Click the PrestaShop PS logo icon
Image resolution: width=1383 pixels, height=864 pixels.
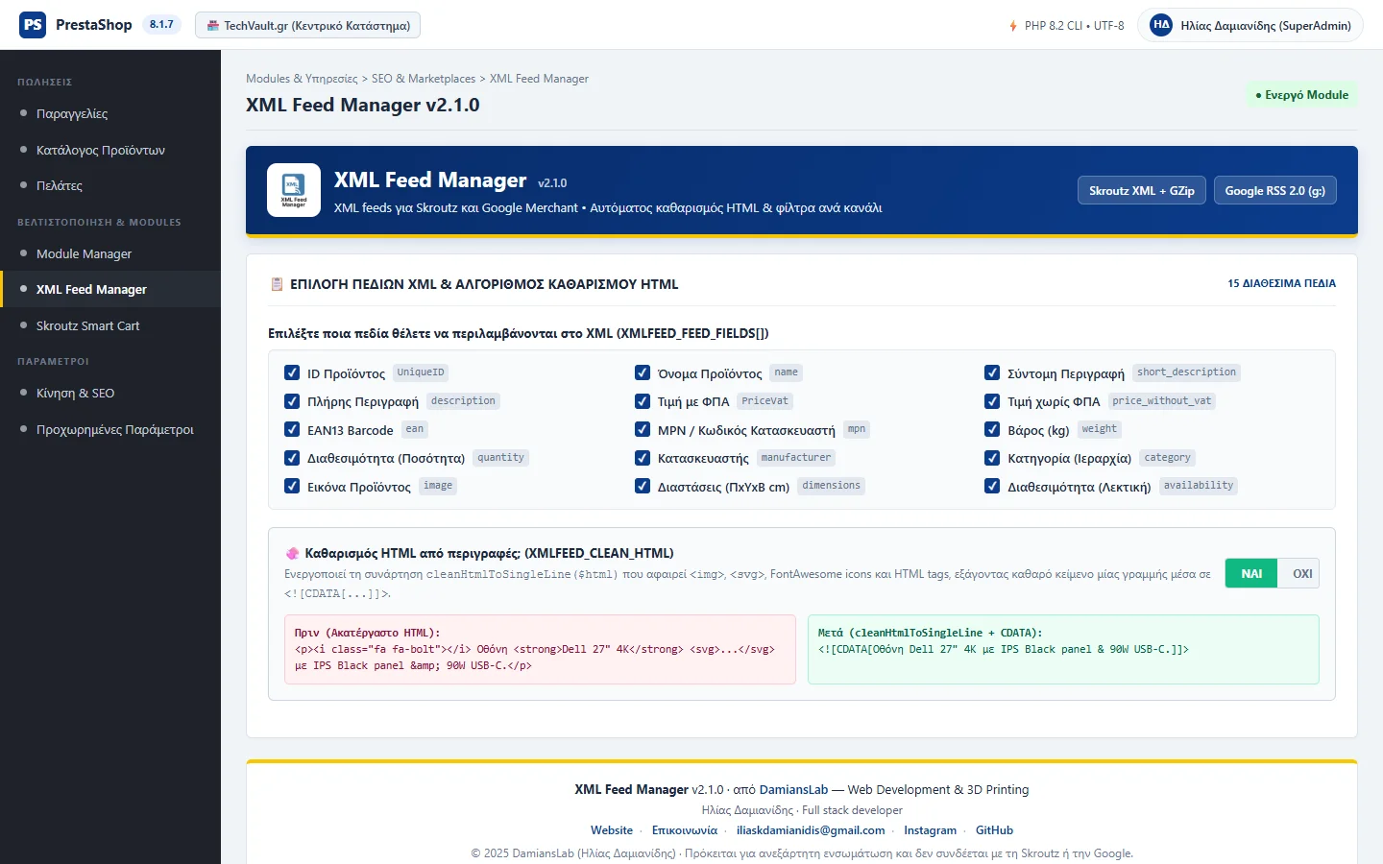pyautogui.click(x=33, y=25)
